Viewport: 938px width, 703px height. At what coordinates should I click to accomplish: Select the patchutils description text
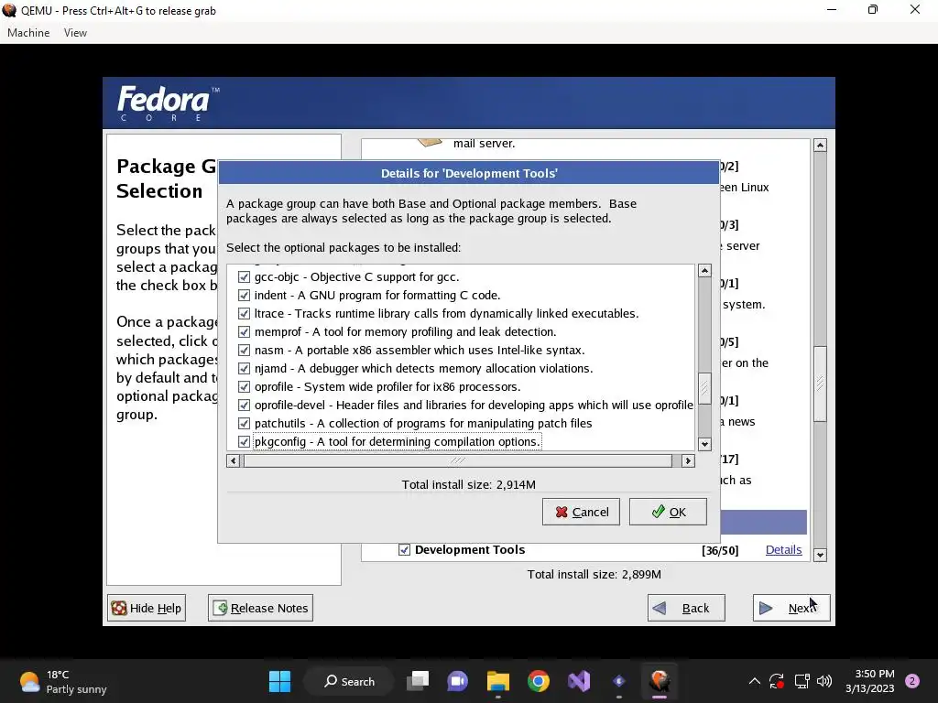454,423
